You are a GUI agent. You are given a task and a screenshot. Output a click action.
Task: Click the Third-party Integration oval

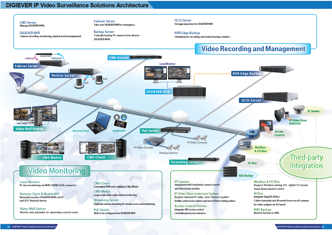(306, 162)
